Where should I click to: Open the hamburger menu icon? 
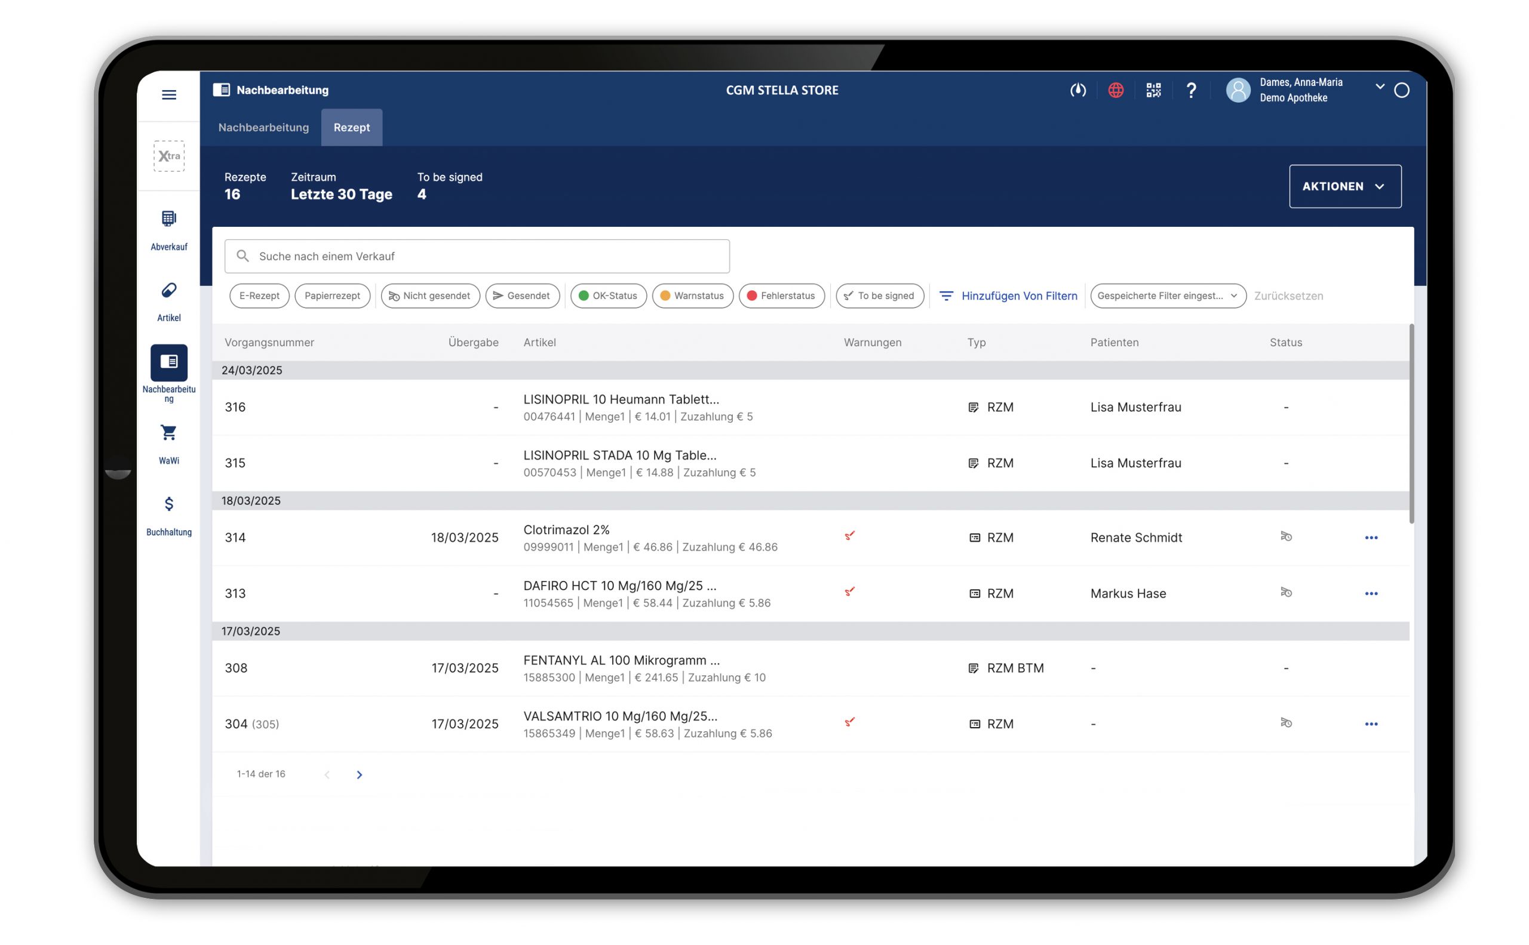click(169, 95)
